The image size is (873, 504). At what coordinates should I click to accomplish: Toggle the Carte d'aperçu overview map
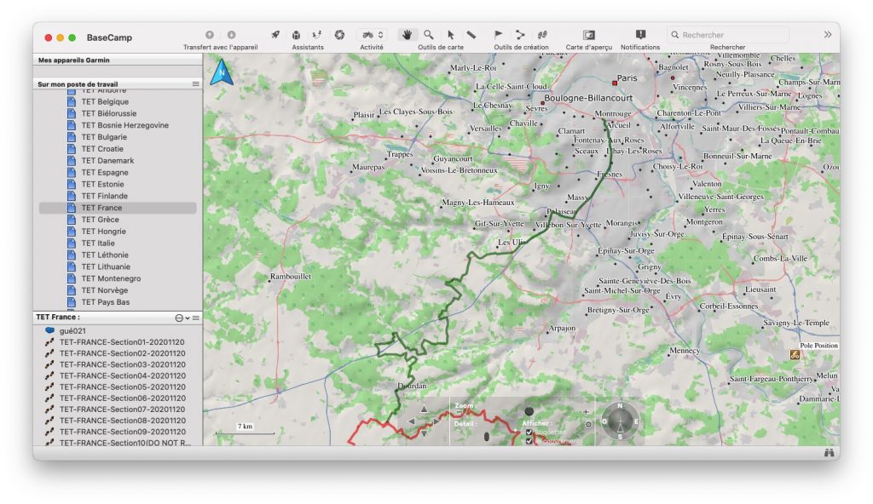click(x=588, y=34)
